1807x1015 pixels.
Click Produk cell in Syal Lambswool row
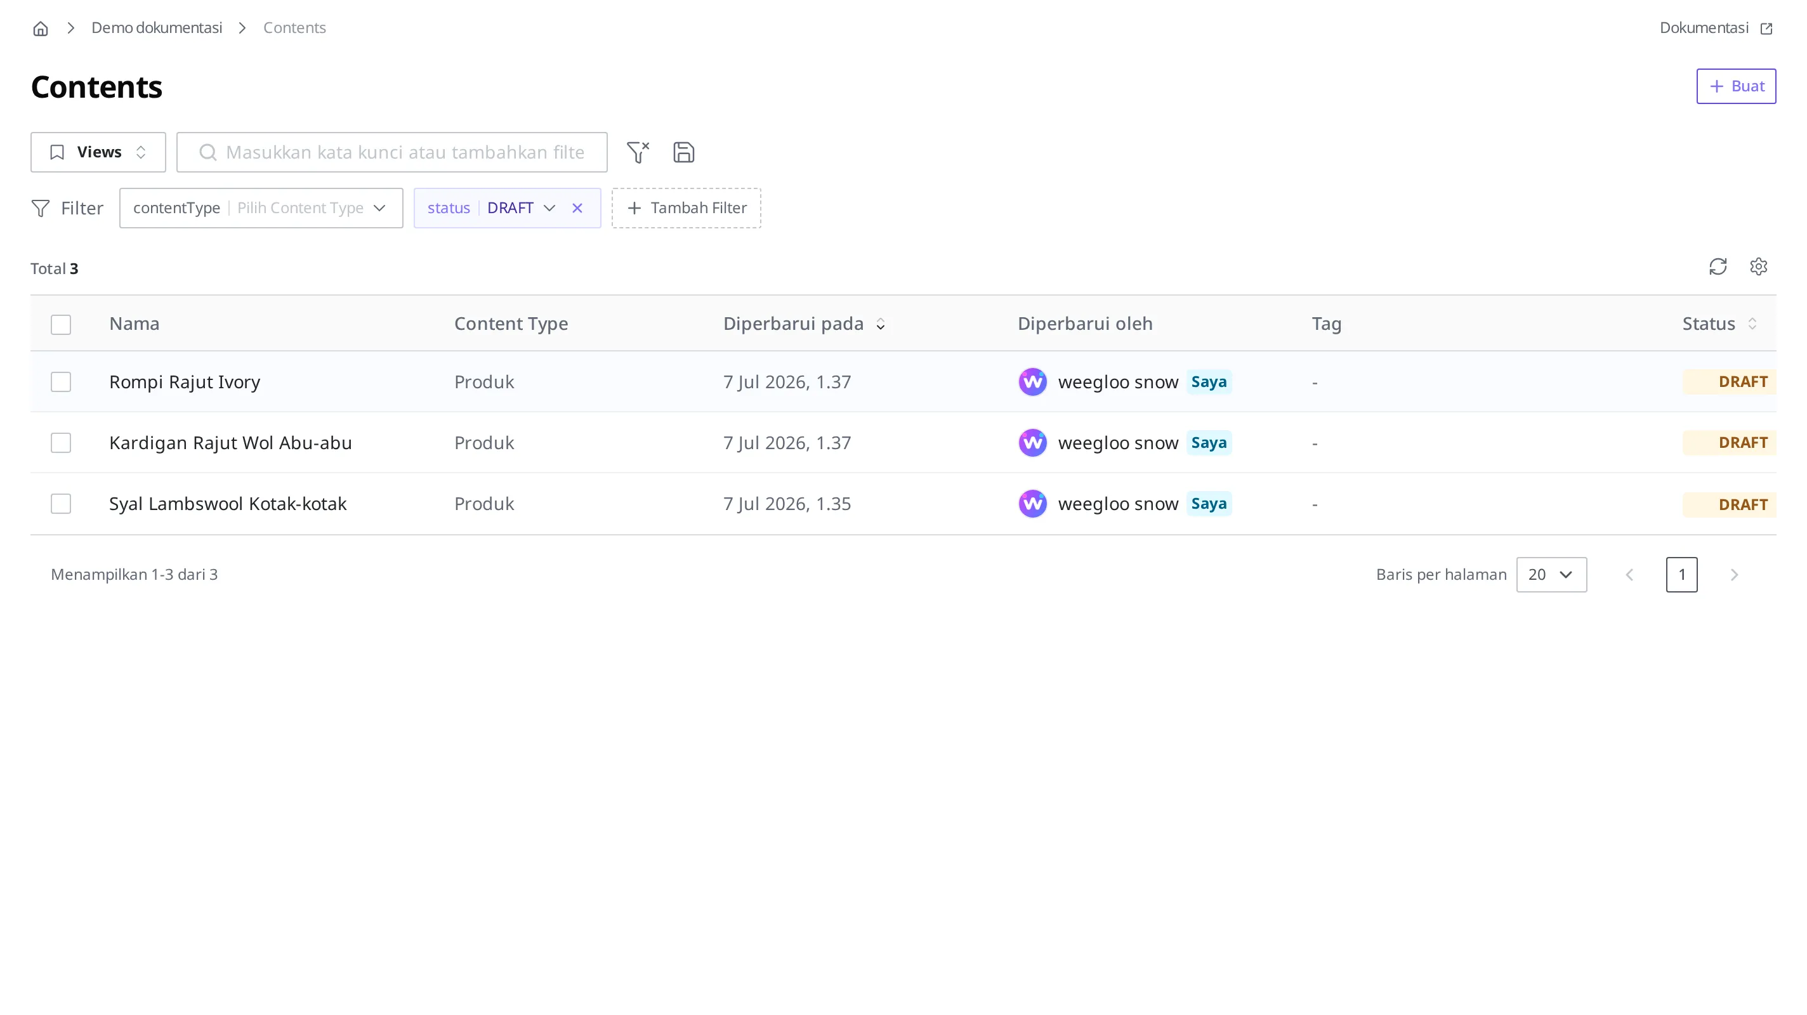coord(484,504)
